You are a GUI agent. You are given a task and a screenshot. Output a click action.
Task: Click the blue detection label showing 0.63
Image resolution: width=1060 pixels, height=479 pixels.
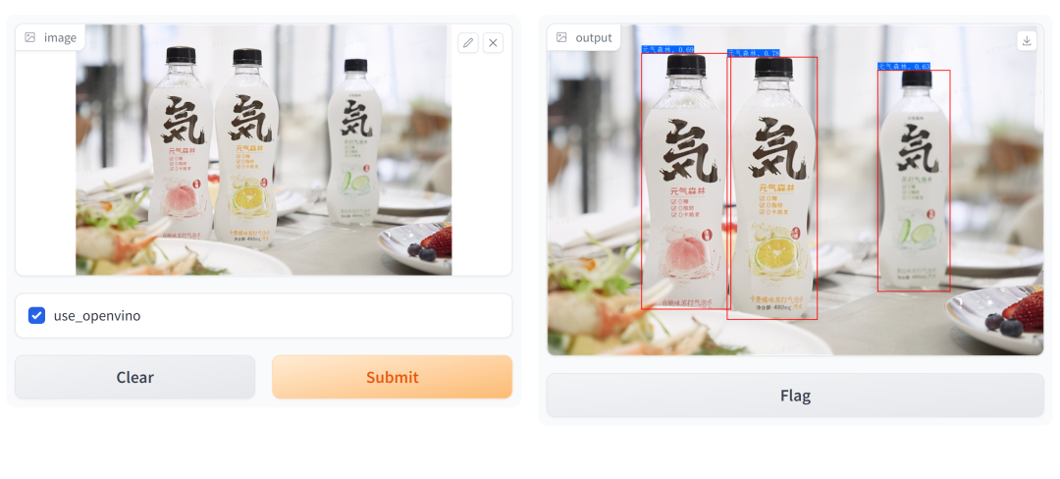(905, 66)
